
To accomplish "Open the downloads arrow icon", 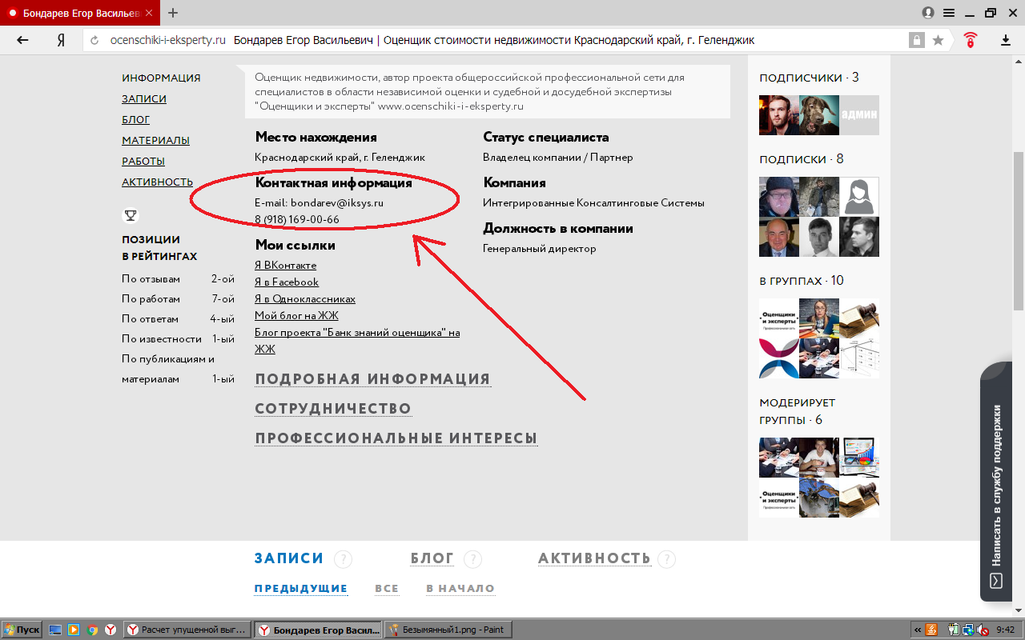I will pyautogui.click(x=1005, y=40).
